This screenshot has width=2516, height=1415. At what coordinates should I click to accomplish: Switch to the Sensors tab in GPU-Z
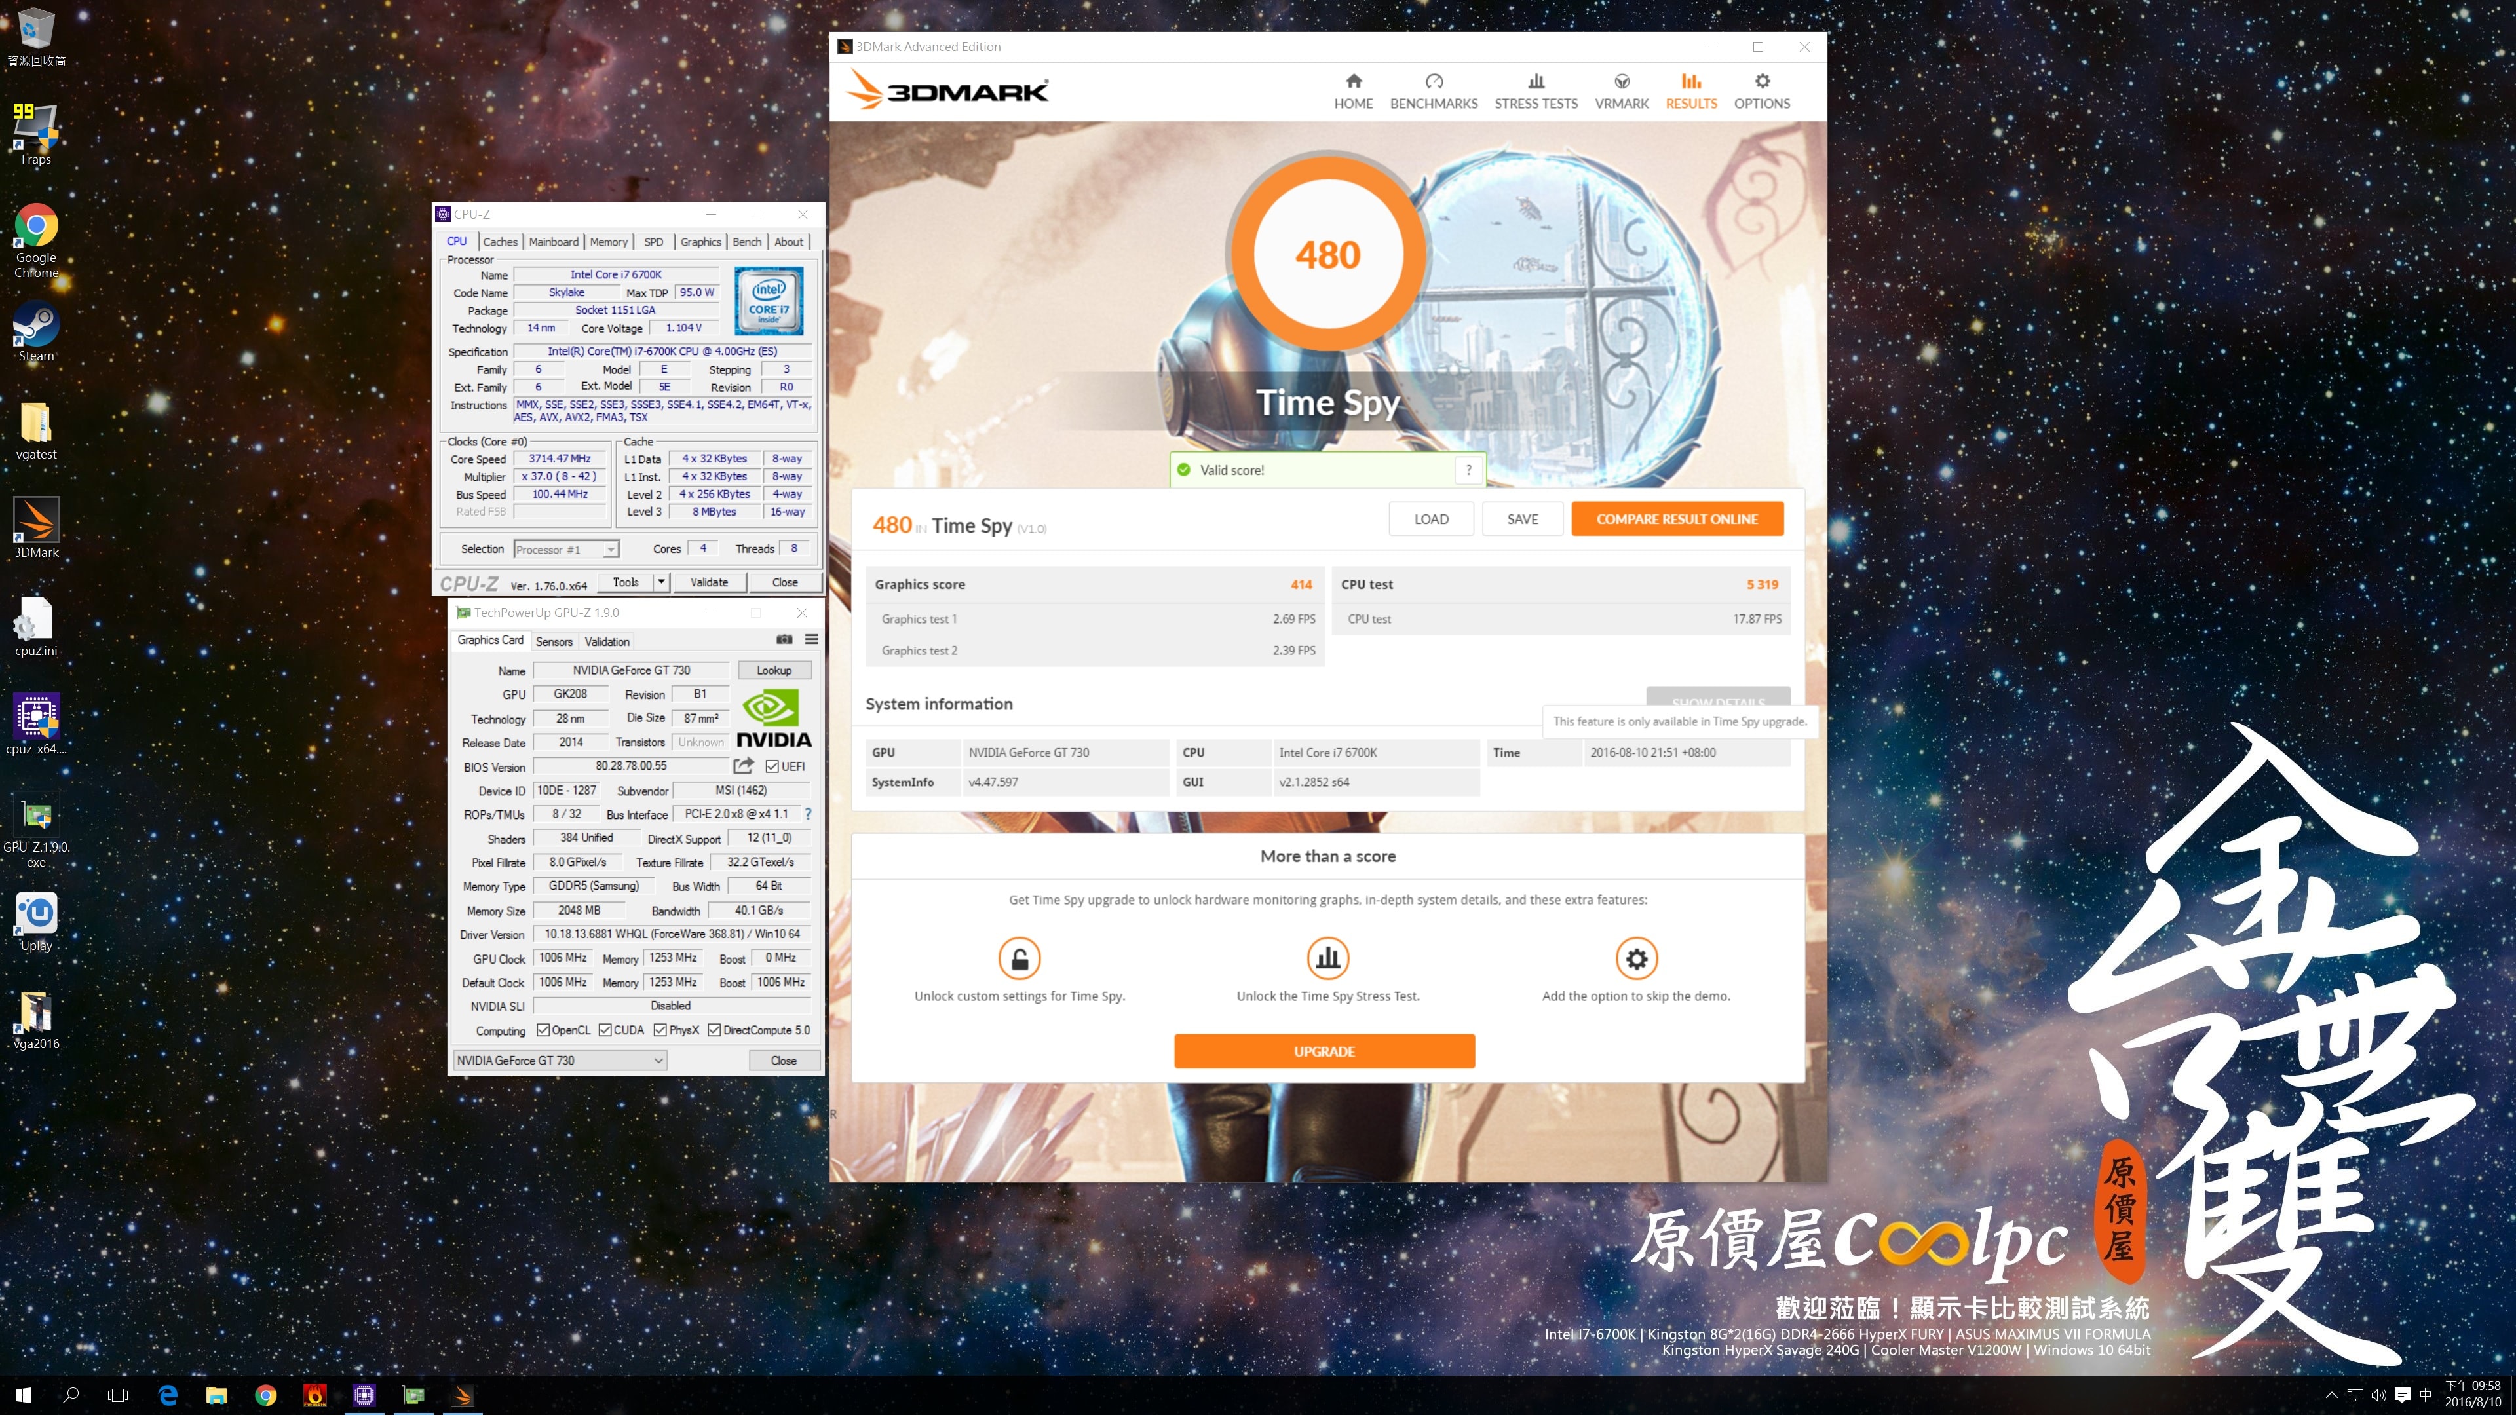point(554,641)
